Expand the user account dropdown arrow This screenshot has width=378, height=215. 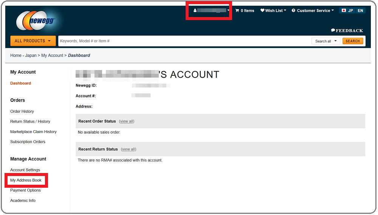click(228, 10)
